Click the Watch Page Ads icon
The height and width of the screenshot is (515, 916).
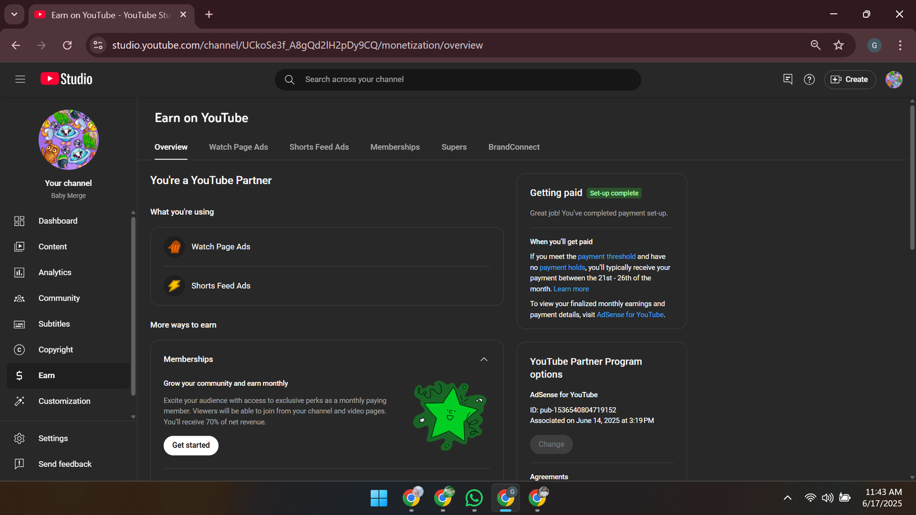click(175, 247)
